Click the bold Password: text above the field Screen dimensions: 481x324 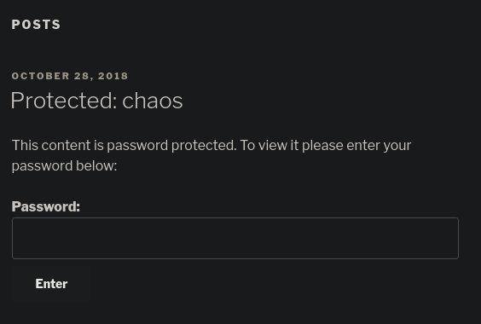(x=46, y=206)
